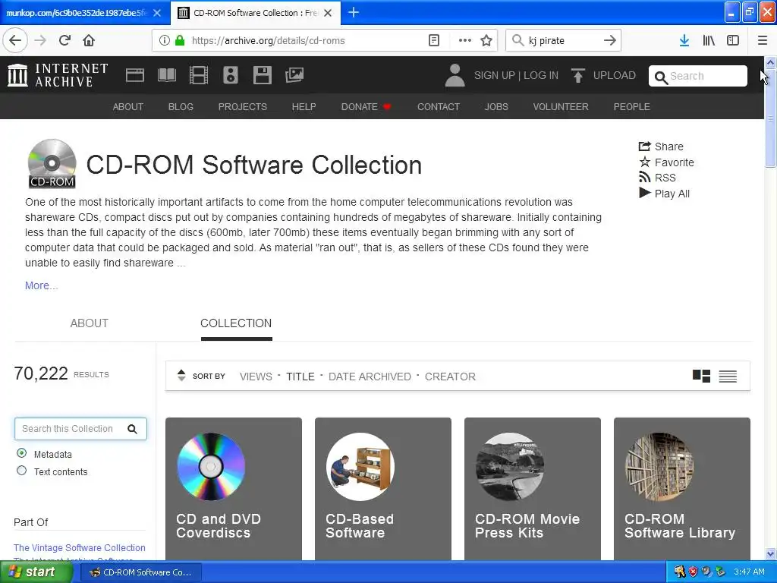Show the browser sidebar
777x583 pixels.
(x=733, y=41)
